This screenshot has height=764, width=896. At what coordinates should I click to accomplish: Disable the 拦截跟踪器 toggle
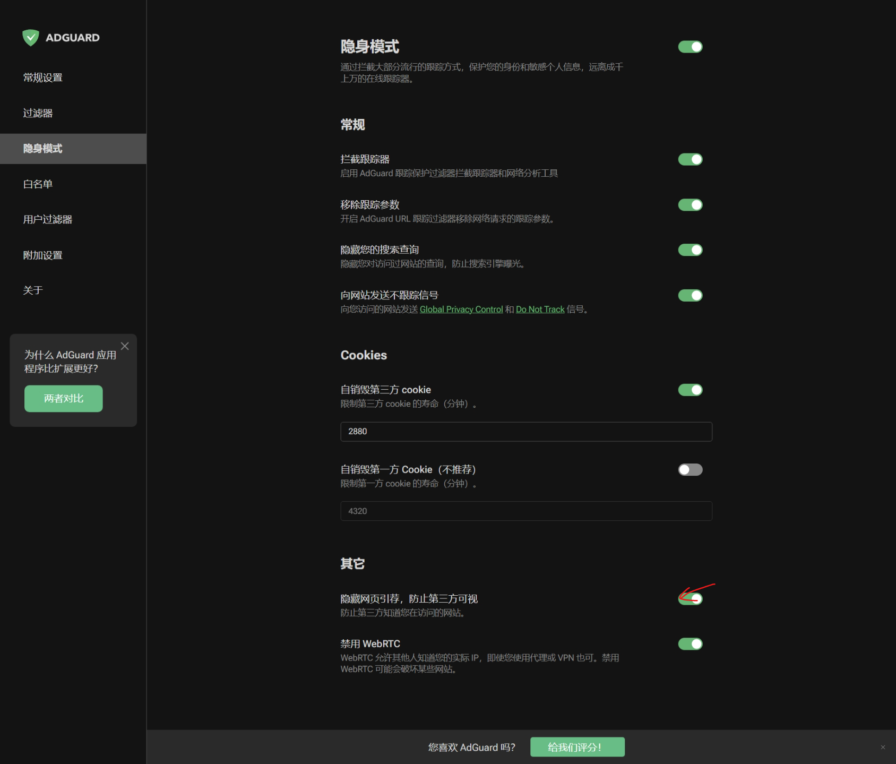(690, 159)
